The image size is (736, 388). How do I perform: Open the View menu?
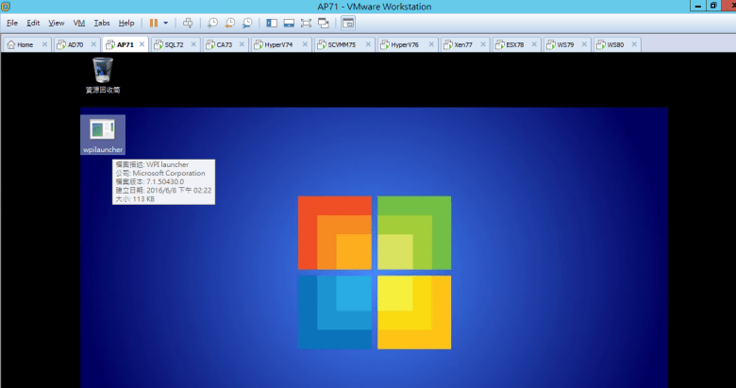57,22
